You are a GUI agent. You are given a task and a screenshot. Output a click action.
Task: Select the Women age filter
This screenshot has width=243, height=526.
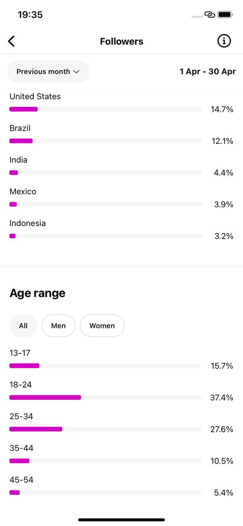102,326
